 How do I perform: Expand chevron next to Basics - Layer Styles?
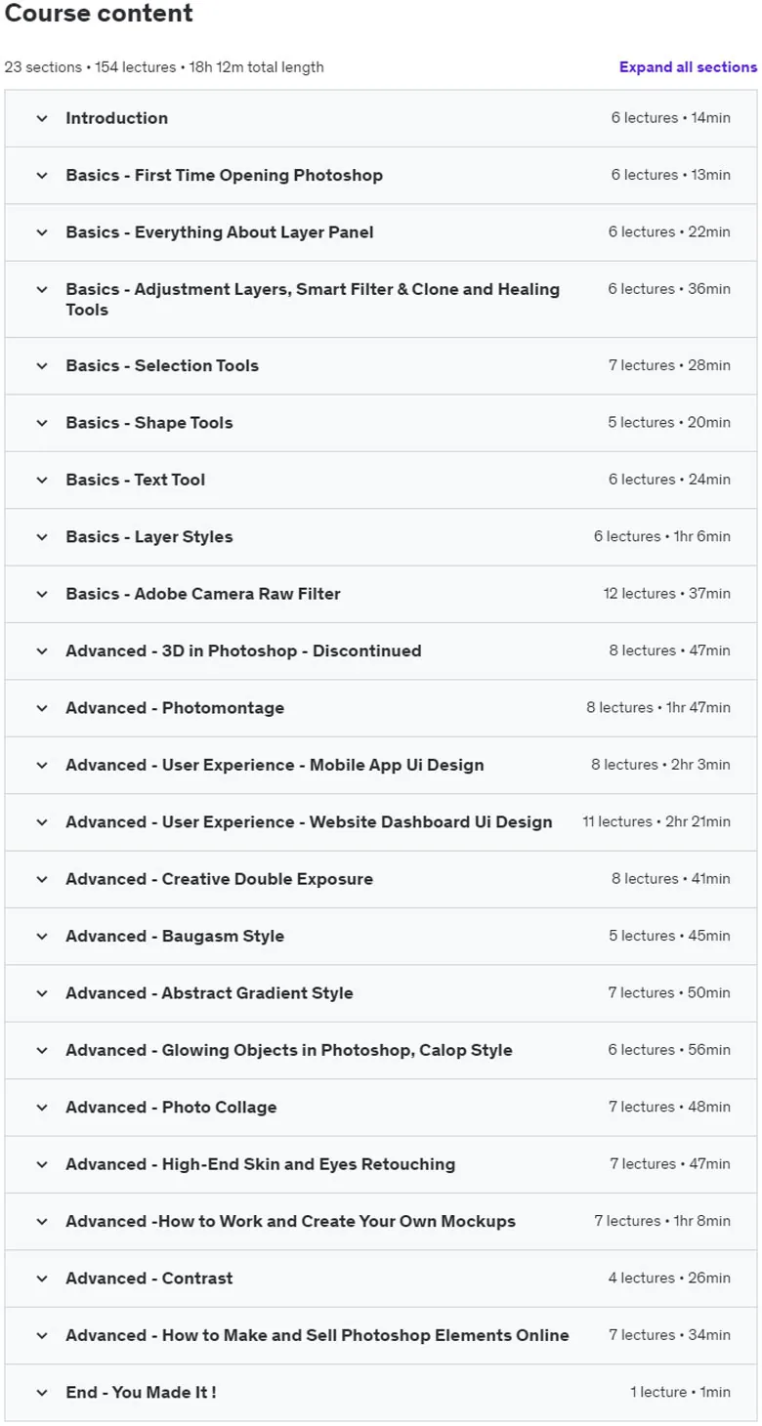tap(41, 537)
